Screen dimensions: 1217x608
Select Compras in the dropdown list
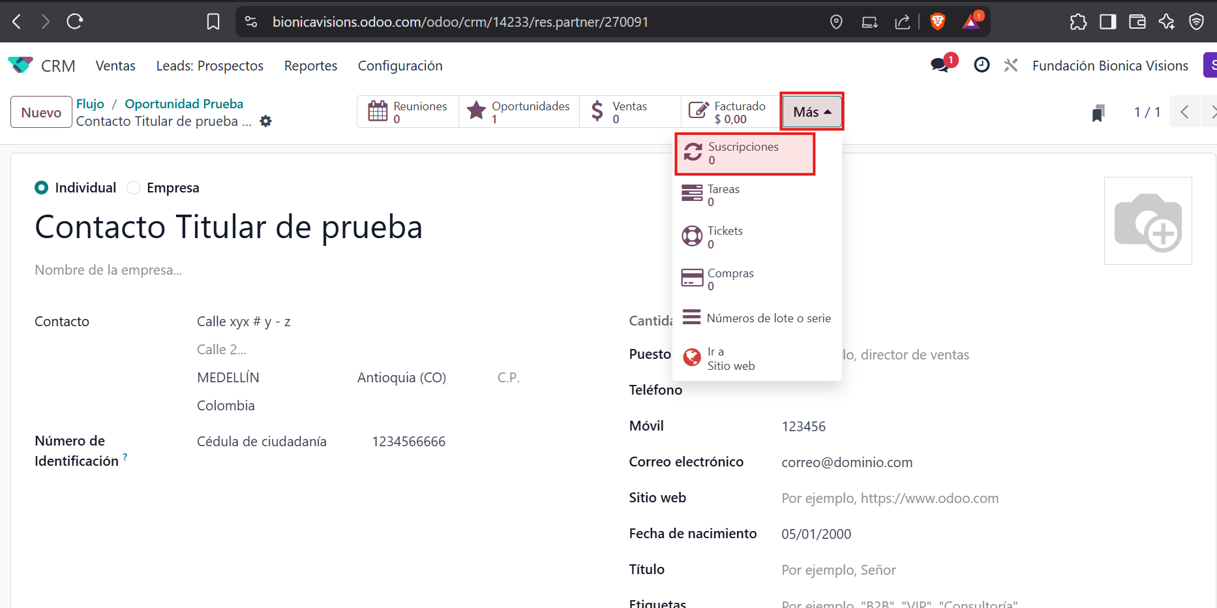coord(729,279)
